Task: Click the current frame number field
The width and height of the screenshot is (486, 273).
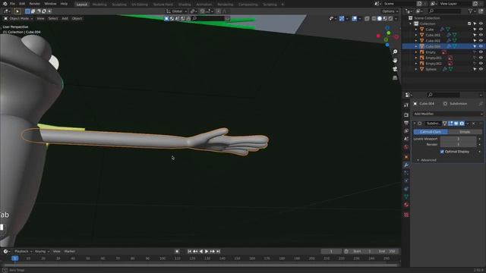Action: (x=331, y=251)
